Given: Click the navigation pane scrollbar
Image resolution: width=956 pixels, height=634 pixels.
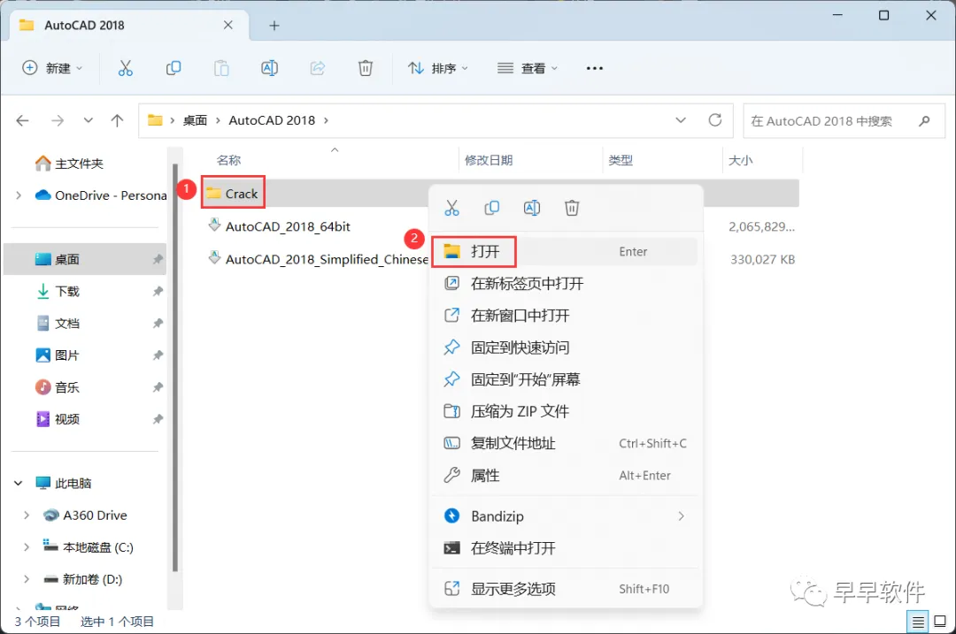Looking at the screenshot, I should pos(175,367).
